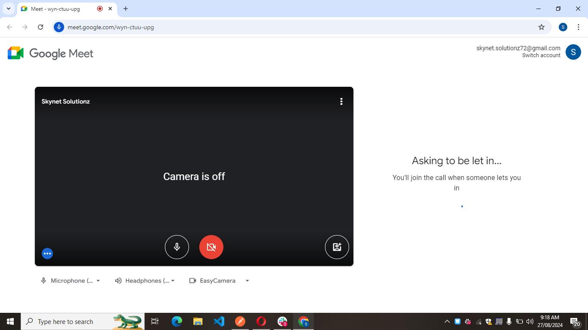Click the address bar URL field

click(258, 27)
